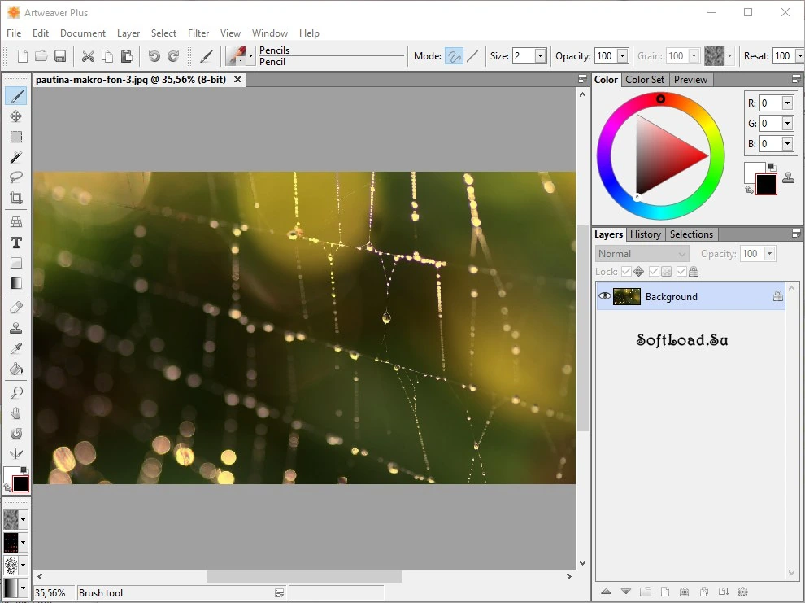Select the Zoom magnifier tool
Screen dimensions: 805x603
[16, 393]
